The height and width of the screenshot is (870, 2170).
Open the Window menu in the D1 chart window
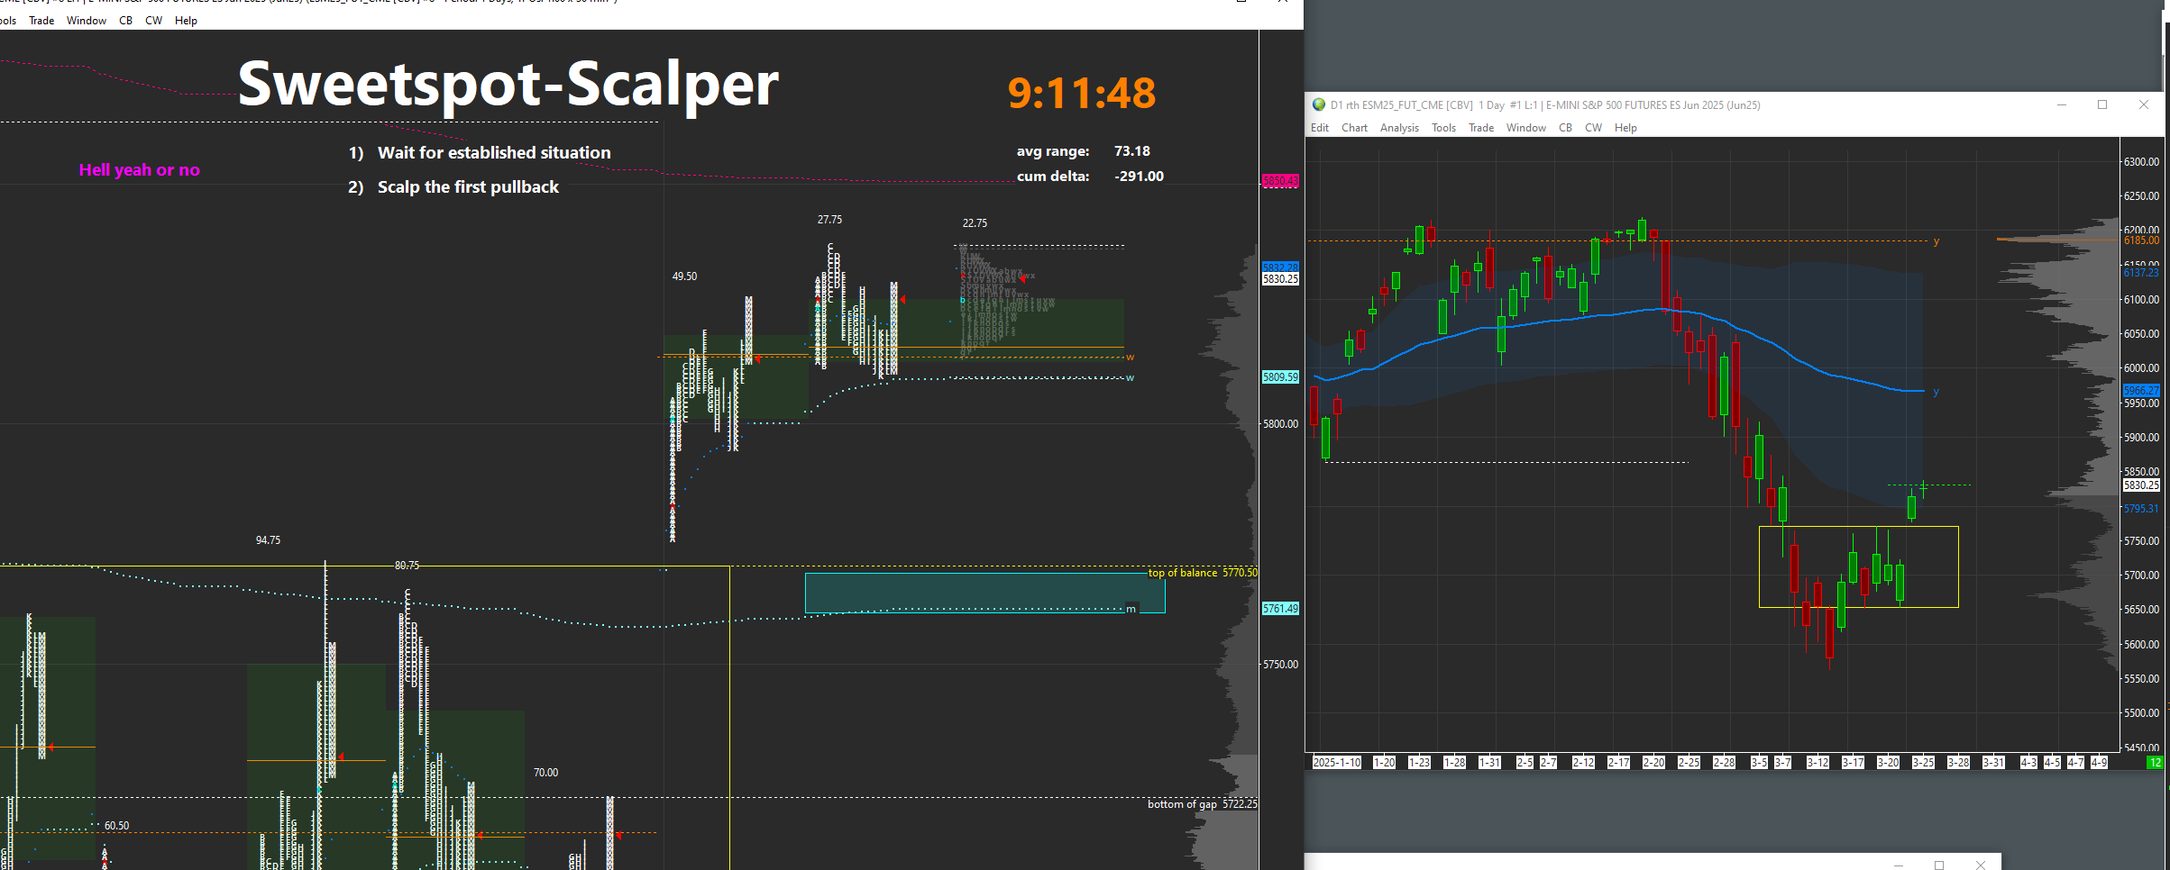[1526, 128]
